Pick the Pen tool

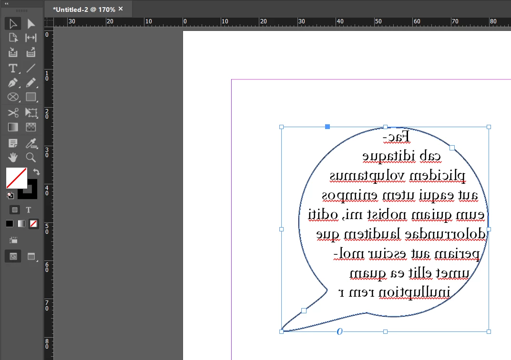click(13, 83)
